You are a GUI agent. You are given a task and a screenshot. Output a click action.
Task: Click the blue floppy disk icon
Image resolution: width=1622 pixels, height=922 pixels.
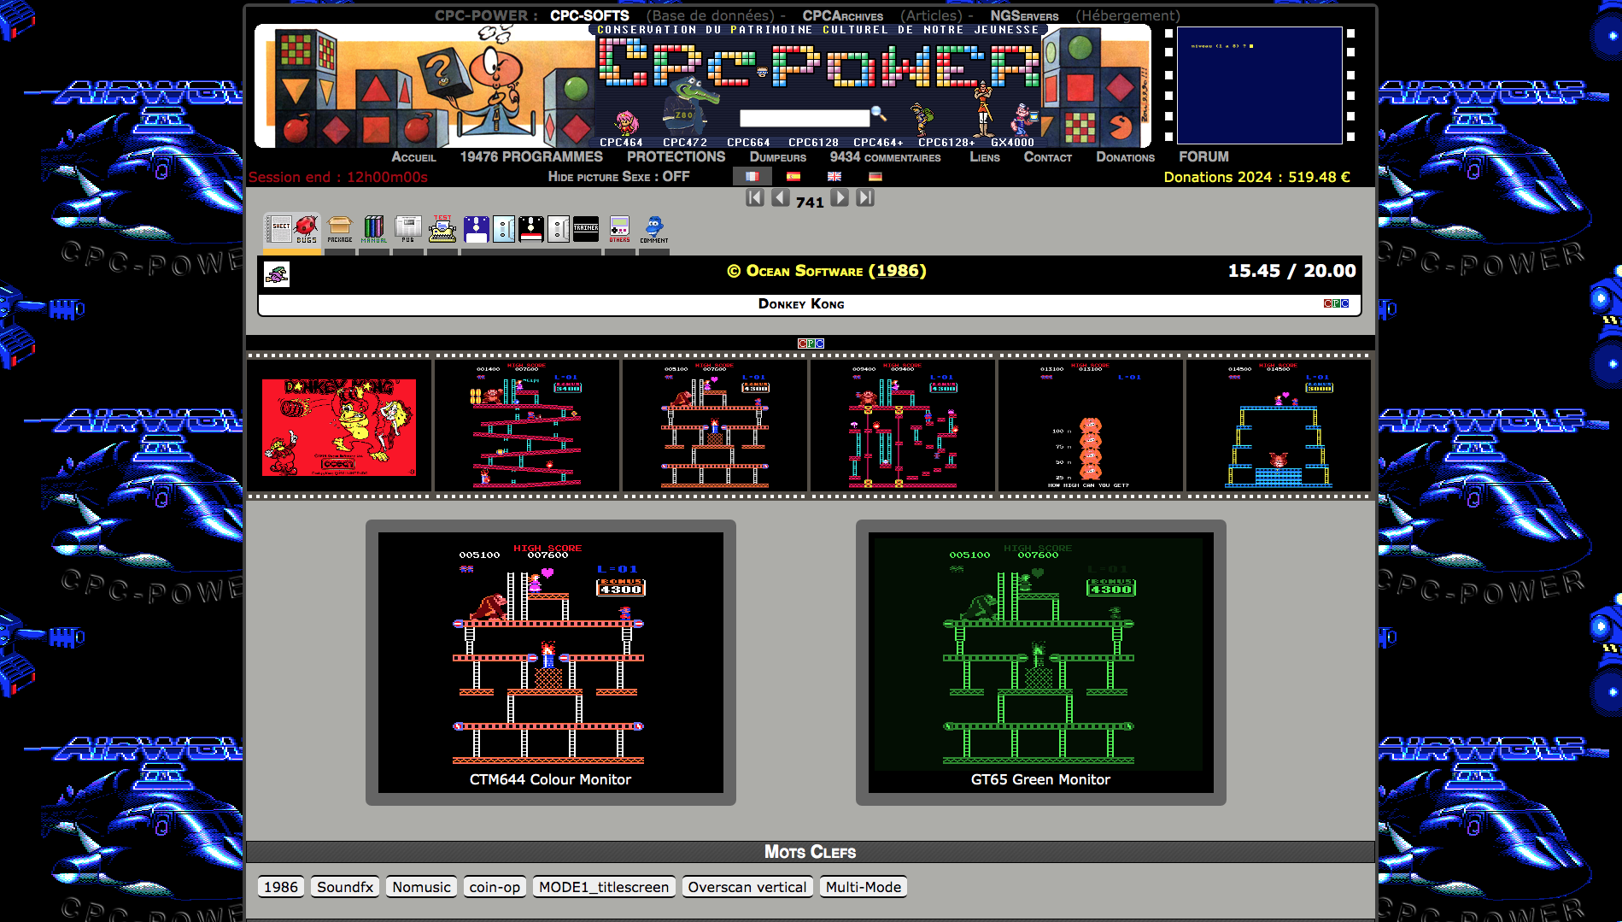pos(477,229)
